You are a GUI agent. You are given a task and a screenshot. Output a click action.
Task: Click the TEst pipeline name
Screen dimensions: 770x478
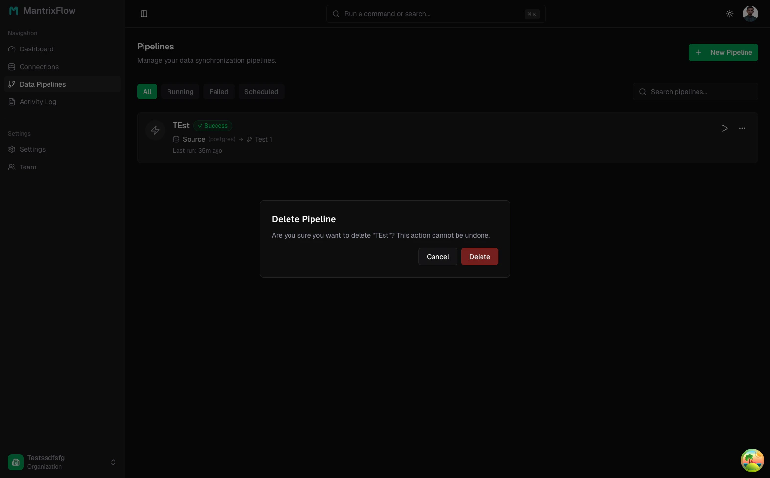[181, 125]
